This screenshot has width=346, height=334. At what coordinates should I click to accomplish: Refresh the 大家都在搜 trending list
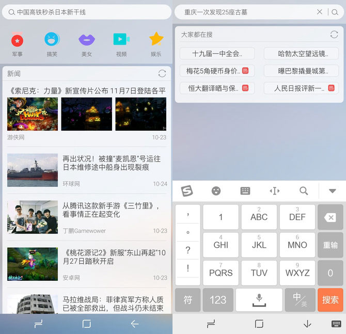pos(334,35)
